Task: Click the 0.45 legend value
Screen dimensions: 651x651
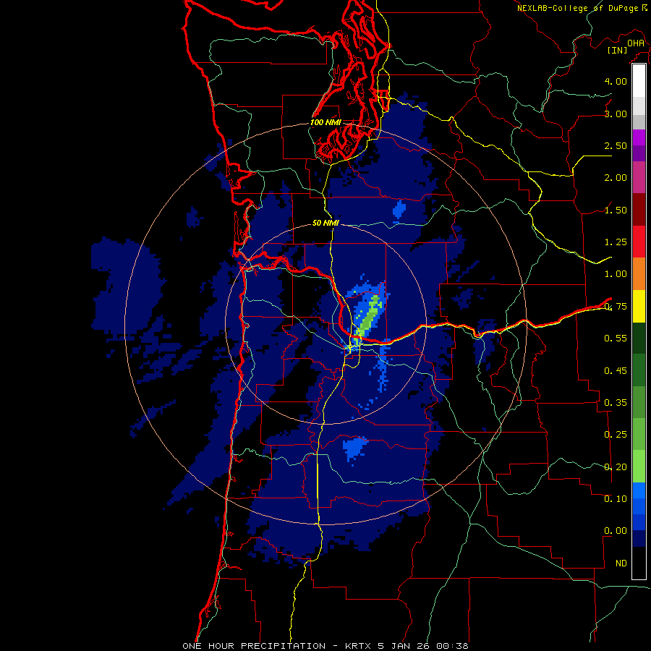Action: (x=616, y=371)
